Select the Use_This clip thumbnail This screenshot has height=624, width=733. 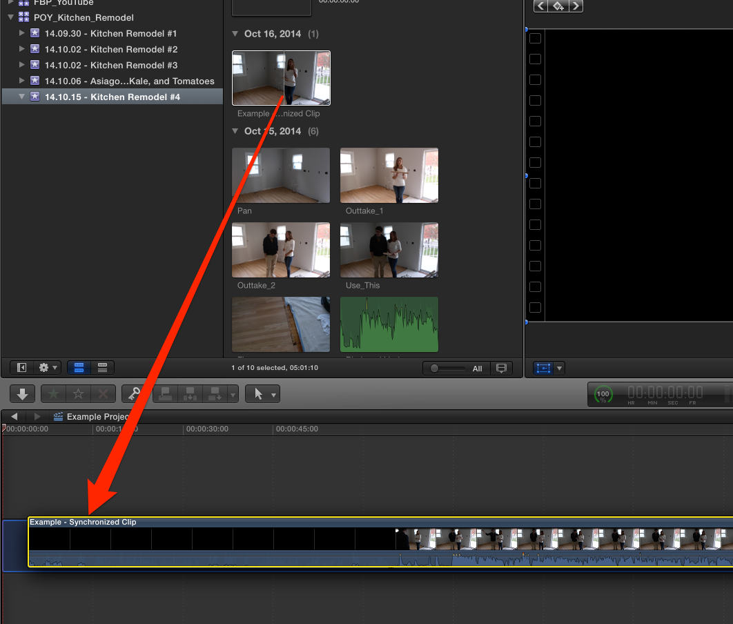coord(389,250)
